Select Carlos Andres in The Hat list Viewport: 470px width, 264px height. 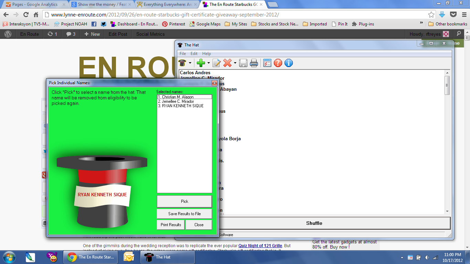195,73
